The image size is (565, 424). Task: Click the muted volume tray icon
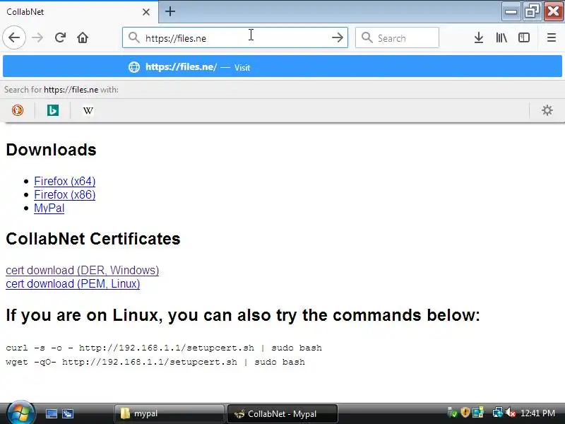coord(510,413)
